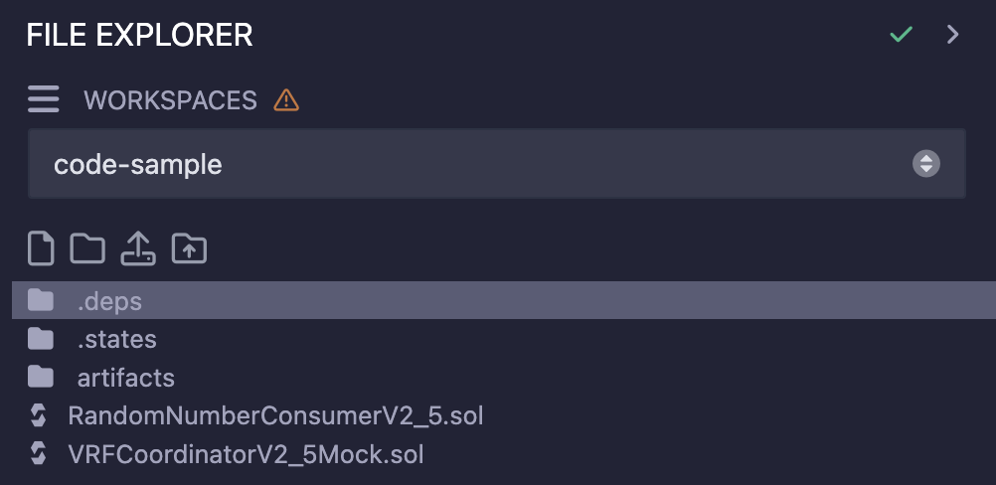
Task: Click the File Explorer panel title
Action: (x=139, y=35)
